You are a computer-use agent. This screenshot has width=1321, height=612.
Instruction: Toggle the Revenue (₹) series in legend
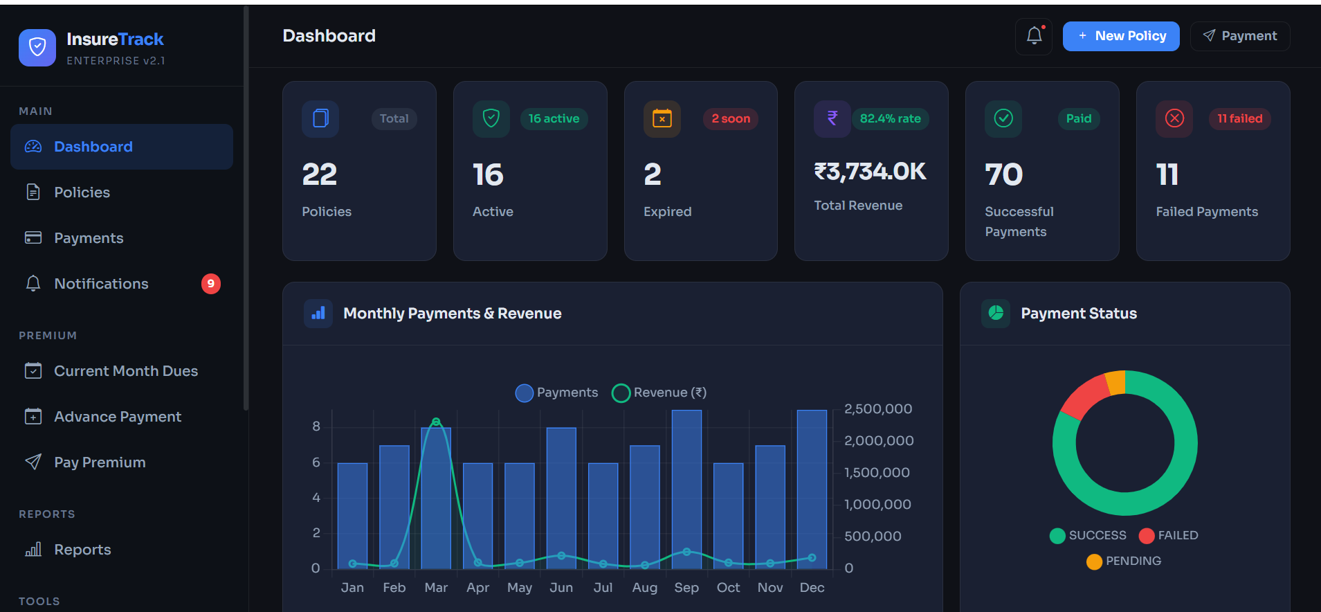[659, 393]
